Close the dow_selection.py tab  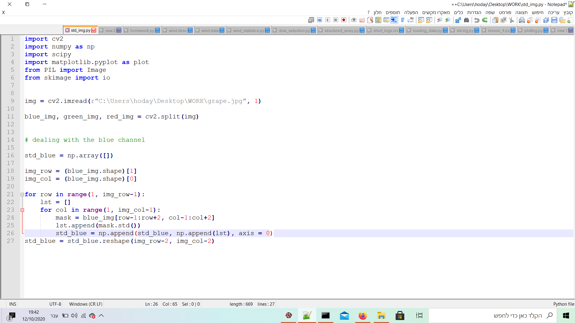(274, 30)
